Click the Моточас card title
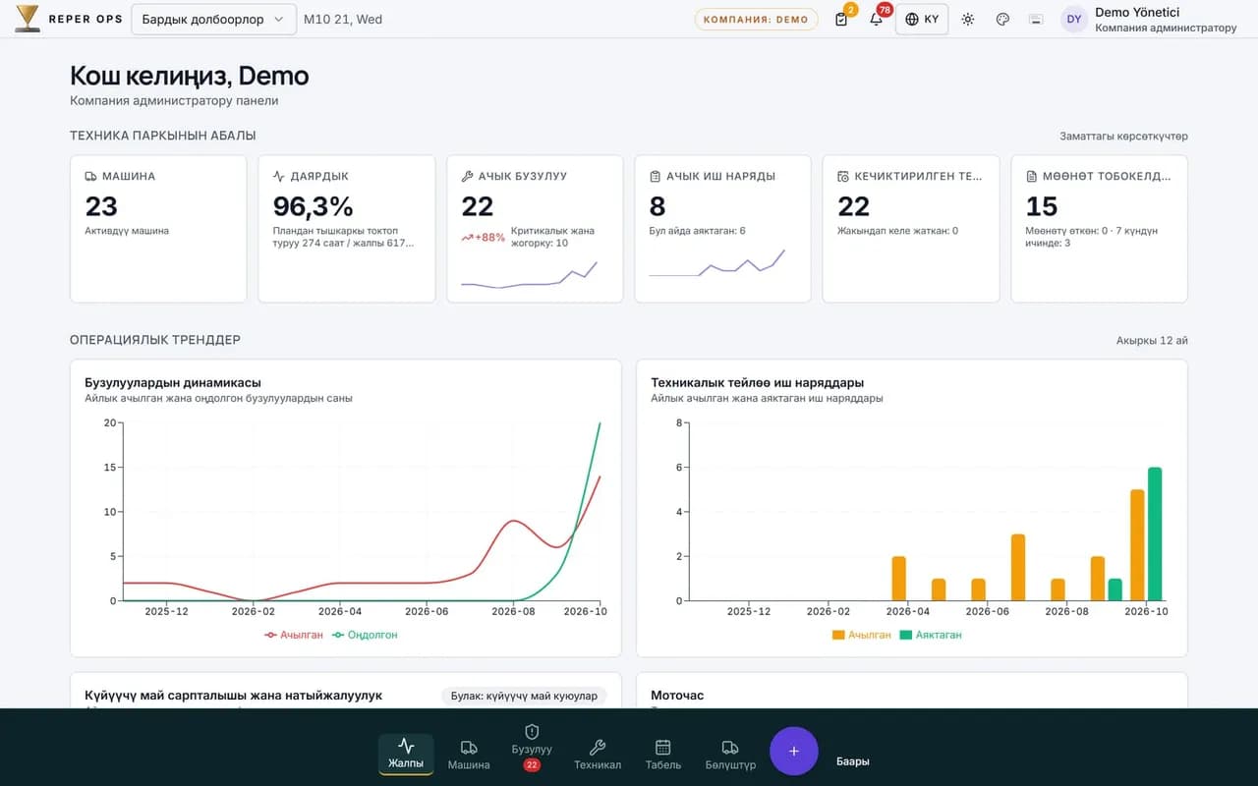This screenshot has height=786, width=1258. pos(677,696)
